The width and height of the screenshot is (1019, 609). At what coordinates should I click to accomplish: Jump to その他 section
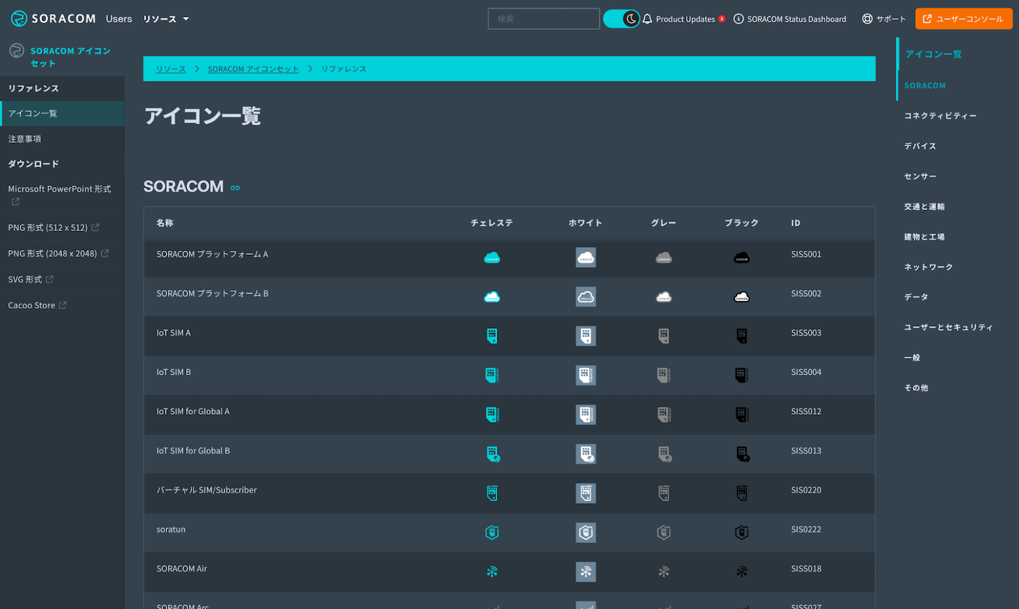[916, 388]
